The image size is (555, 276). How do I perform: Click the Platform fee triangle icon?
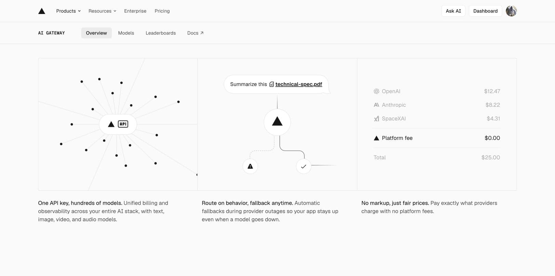coord(376,138)
